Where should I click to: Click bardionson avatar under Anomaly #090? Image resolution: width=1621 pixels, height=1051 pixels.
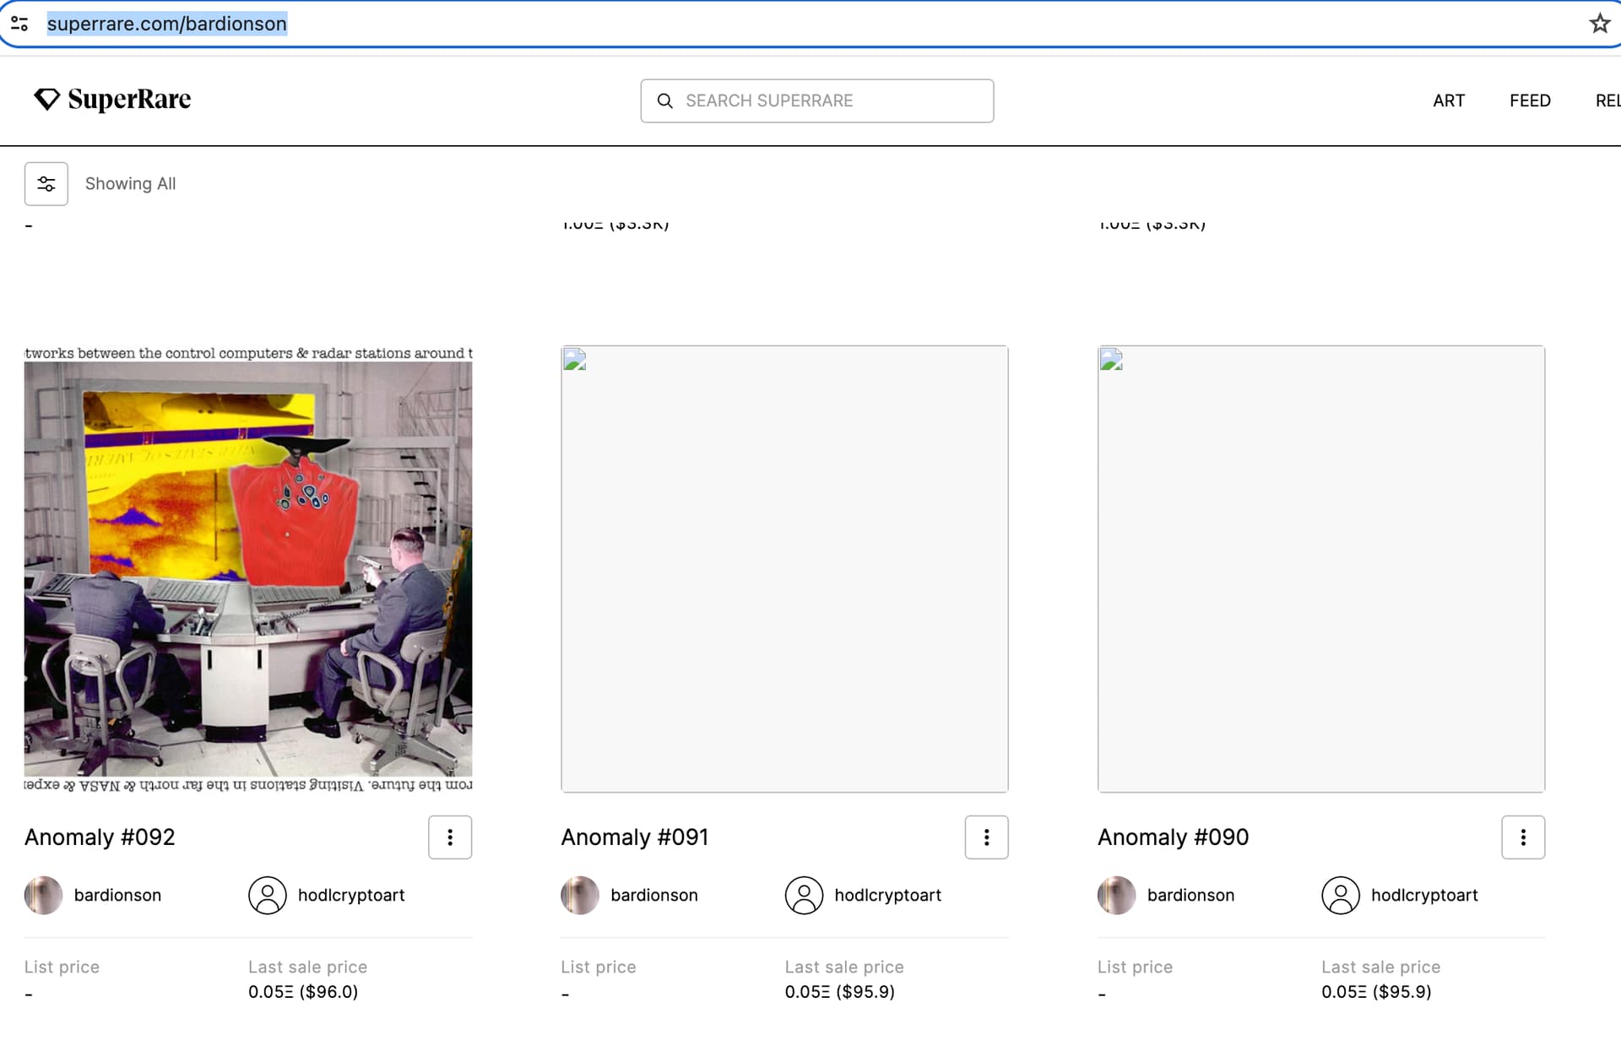[1117, 896]
